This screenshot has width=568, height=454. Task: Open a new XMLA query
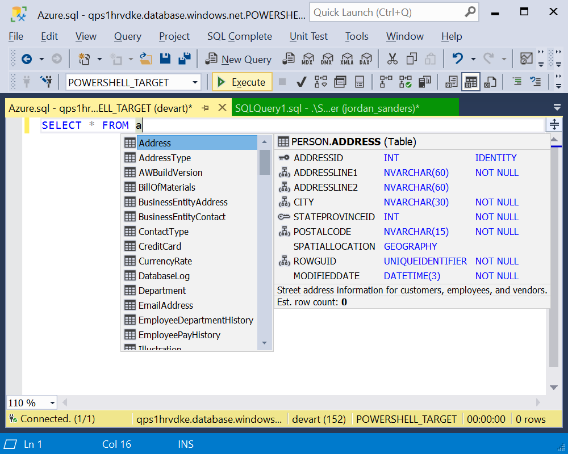coord(346,58)
